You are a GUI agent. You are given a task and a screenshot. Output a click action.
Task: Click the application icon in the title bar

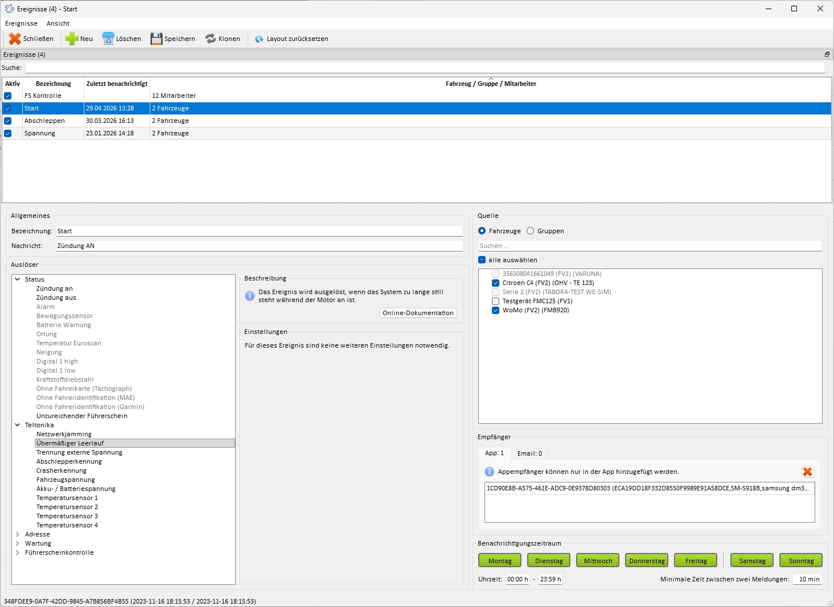click(10, 9)
